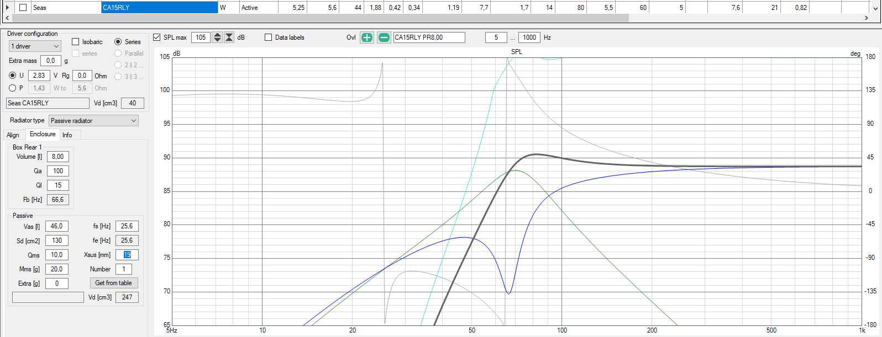Enable the Isobaric checkbox
The width and height of the screenshot is (882, 337).
point(76,42)
